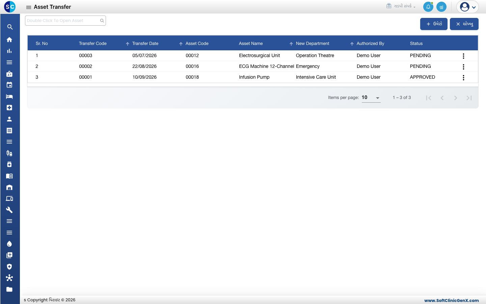The width and height of the screenshot is (486, 304).
Task: Click the blue add button with plus
Action: [434, 24]
